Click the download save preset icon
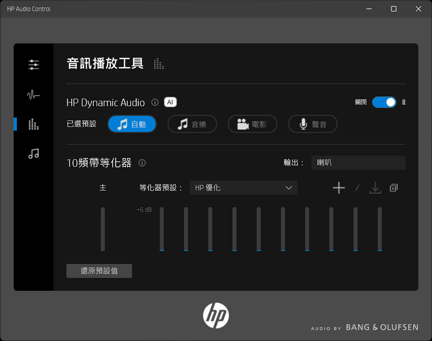Screen dimensions: 432x341 point(375,188)
